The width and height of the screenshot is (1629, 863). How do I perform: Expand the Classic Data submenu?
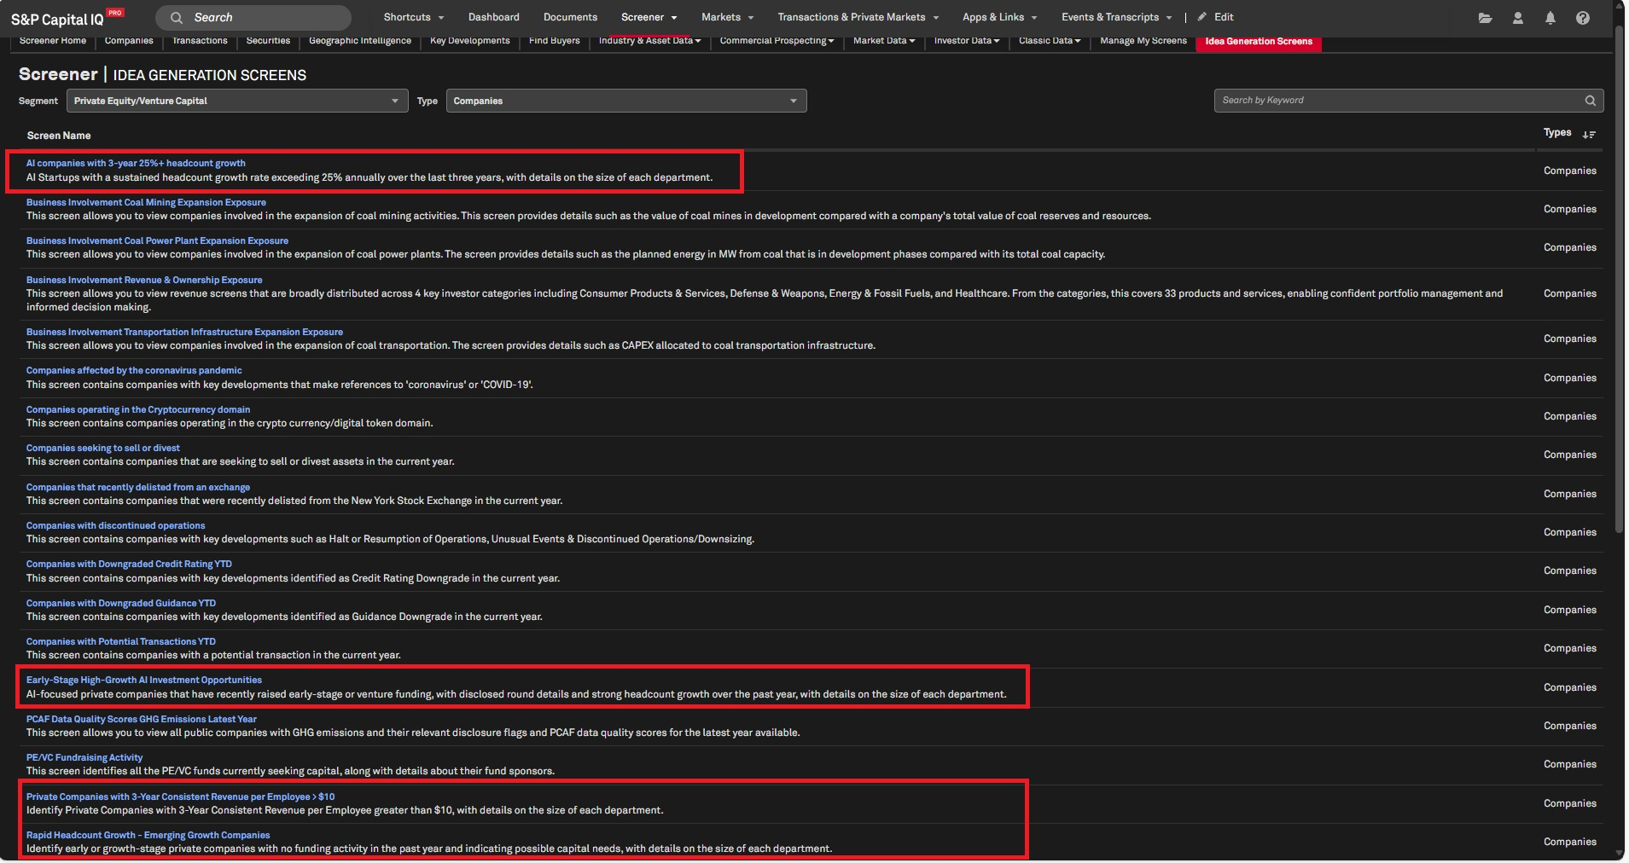tap(1050, 41)
